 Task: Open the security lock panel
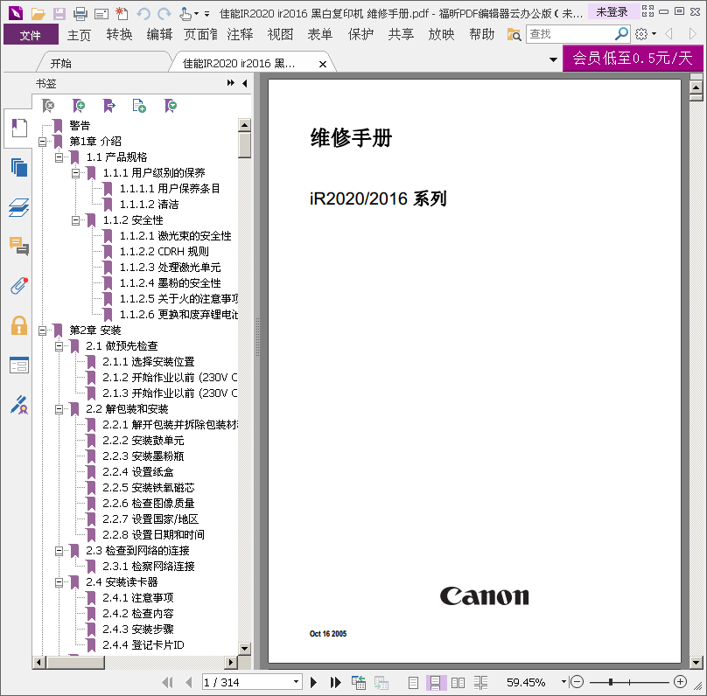click(x=19, y=325)
